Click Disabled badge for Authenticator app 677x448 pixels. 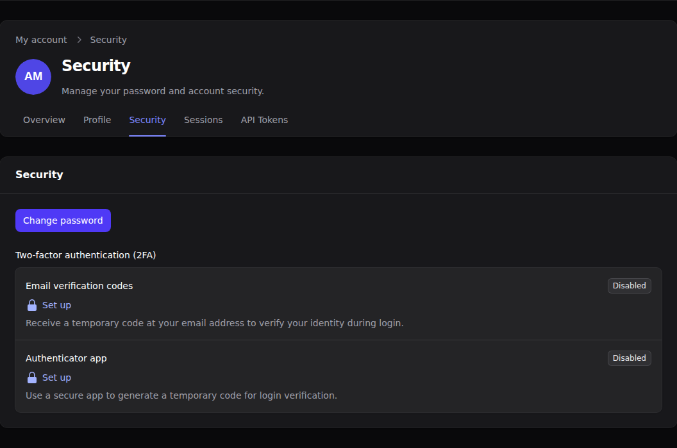click(x=629, y=358)
